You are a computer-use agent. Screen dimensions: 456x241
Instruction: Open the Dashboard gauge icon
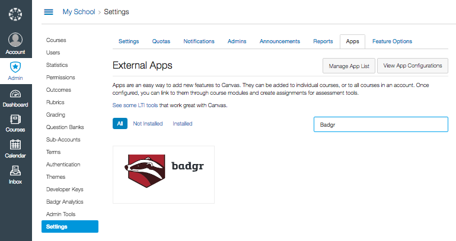point(15,94)
